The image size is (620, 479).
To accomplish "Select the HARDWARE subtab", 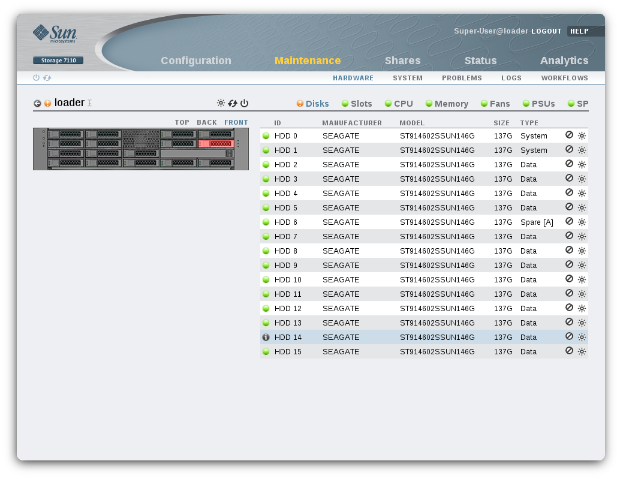I will tap(353, 79).
